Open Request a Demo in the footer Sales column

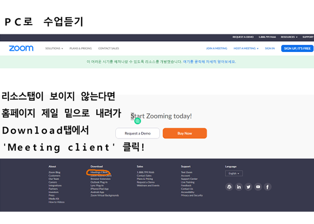pyautogui.click(x=146, y=182)
